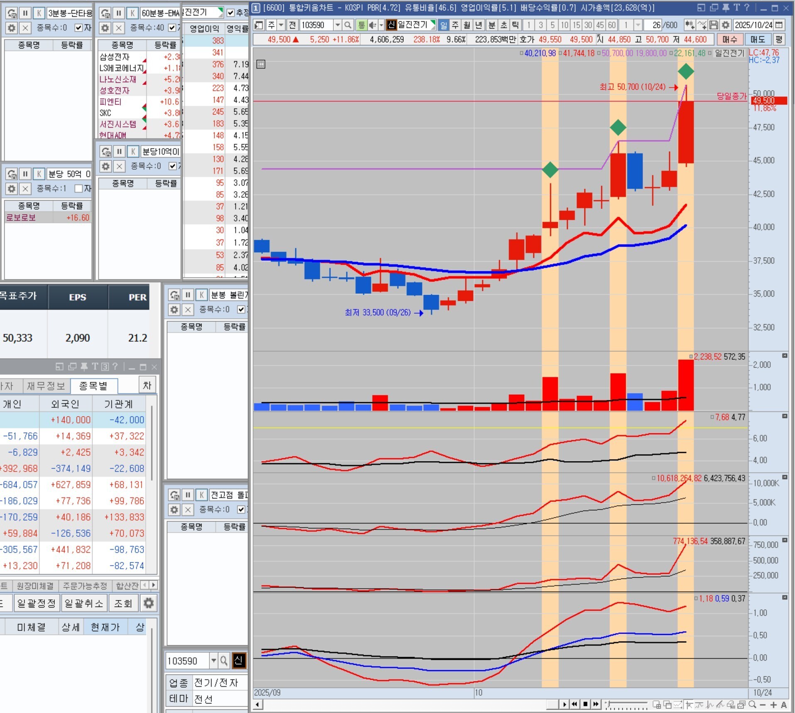This screenshot has height=713, width=795.
Task: Switch chart to yearly 년 period
Action: click(478, 25)
